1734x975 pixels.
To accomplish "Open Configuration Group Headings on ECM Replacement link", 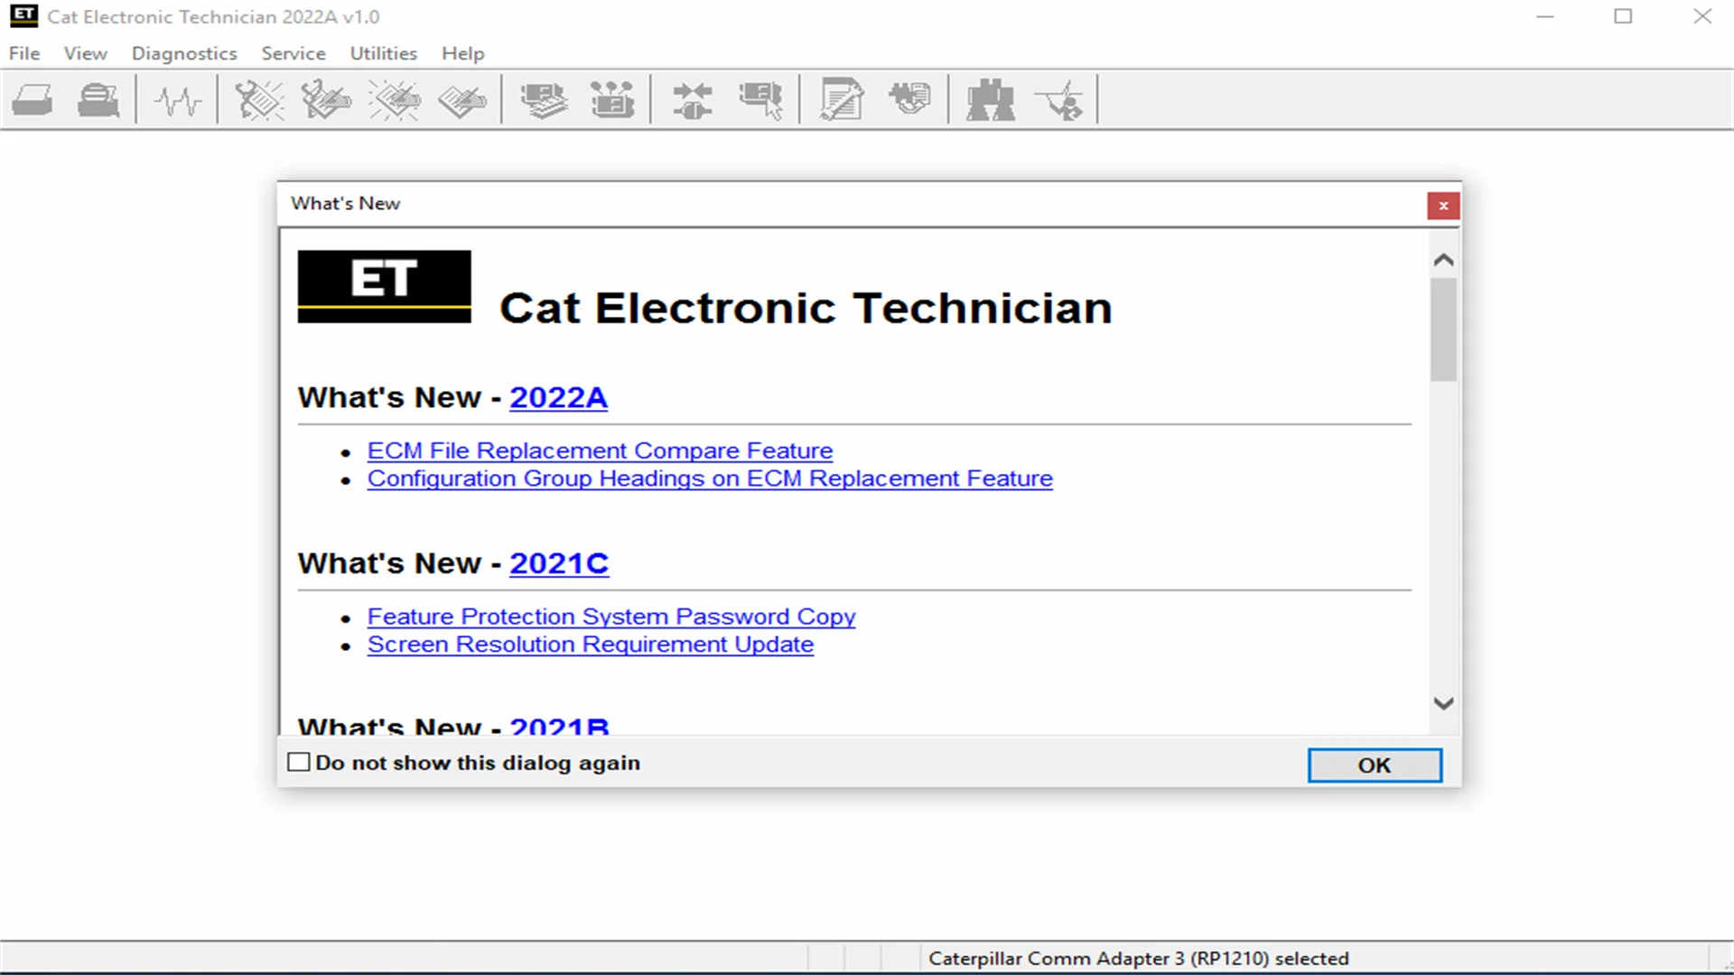I will [710, 478].
